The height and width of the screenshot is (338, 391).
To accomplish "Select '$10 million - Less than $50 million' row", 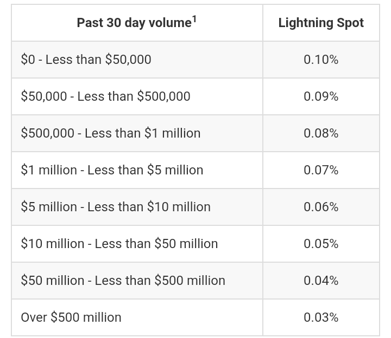I will coord(119,244).
